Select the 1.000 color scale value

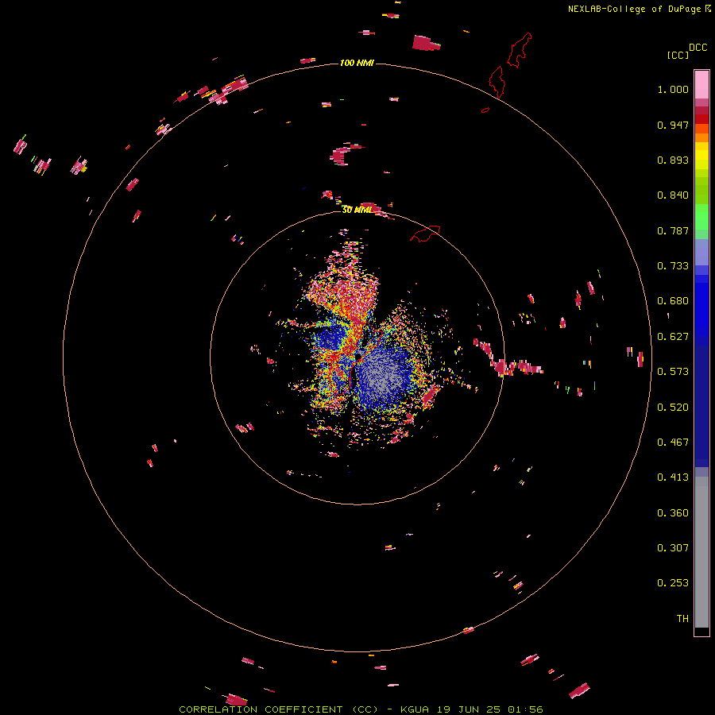[673, 89]
